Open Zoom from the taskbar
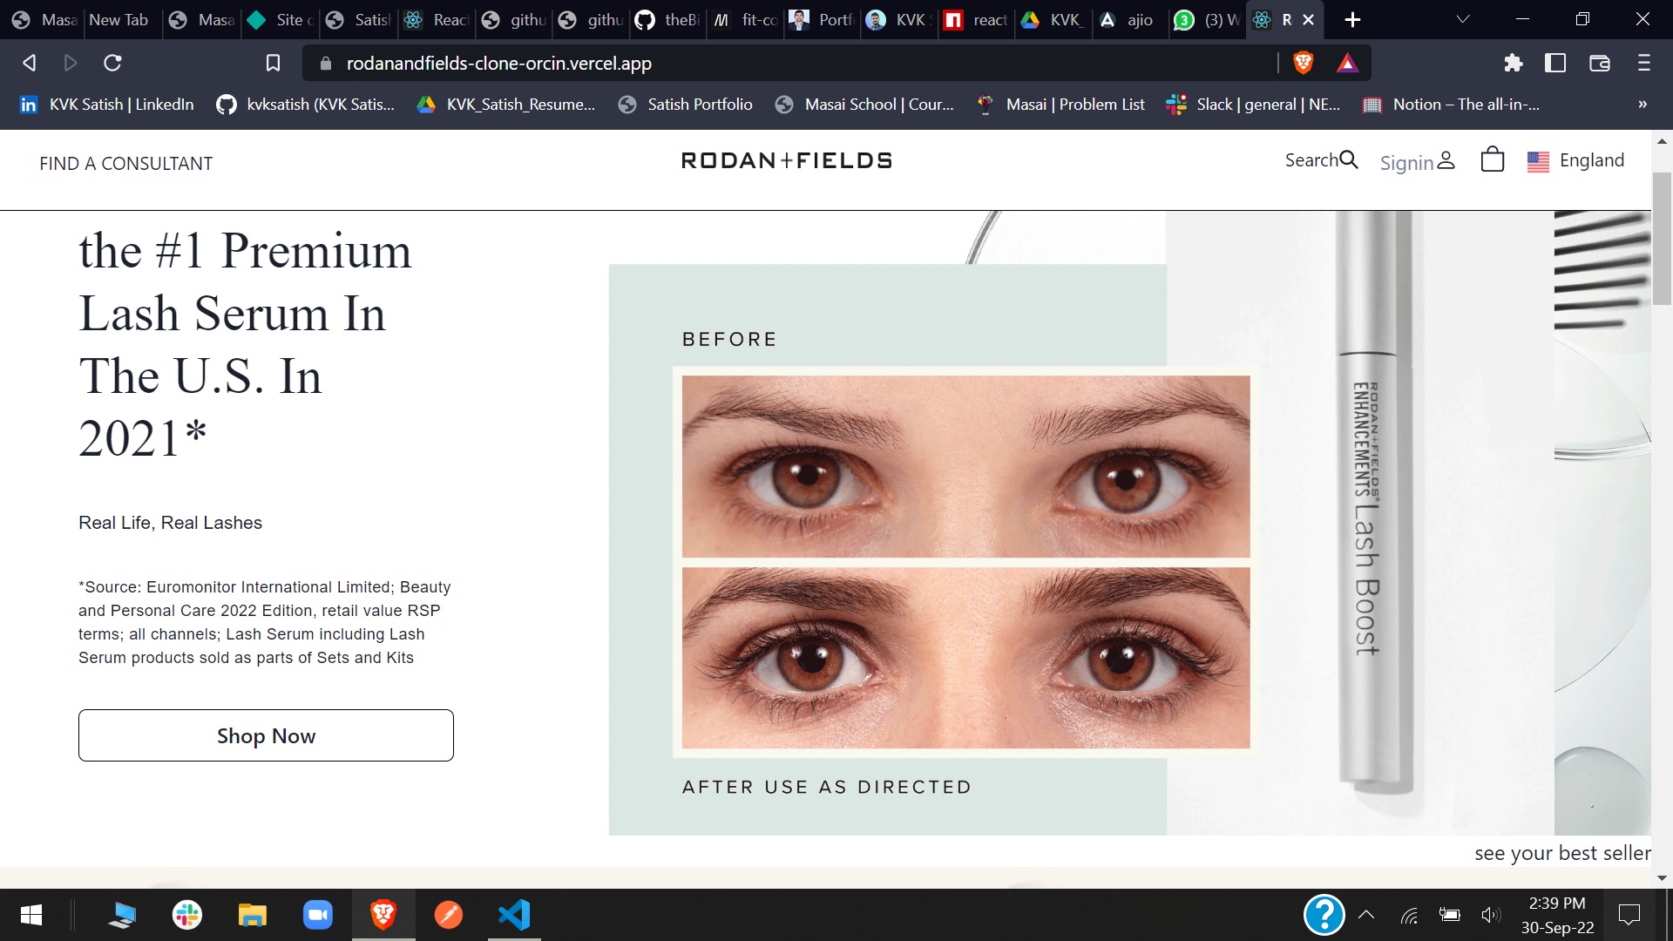This screenshot has height=941, width=1673. tap(318, 915)
